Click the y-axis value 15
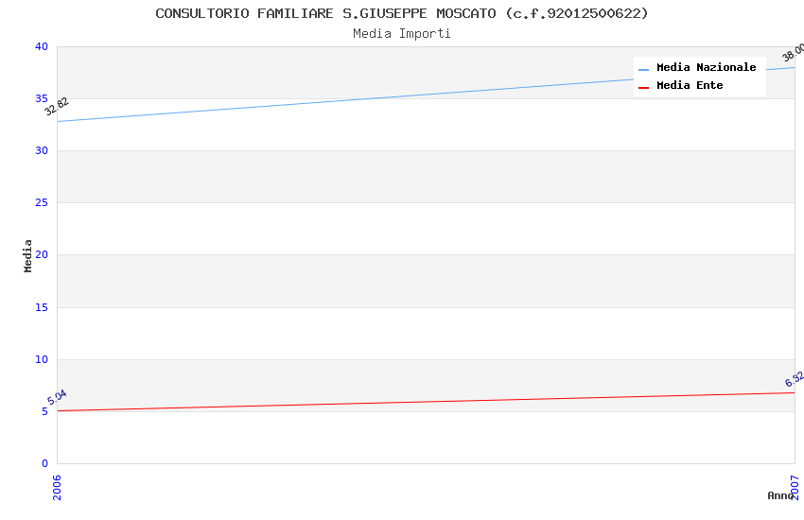 click(41, 307)
